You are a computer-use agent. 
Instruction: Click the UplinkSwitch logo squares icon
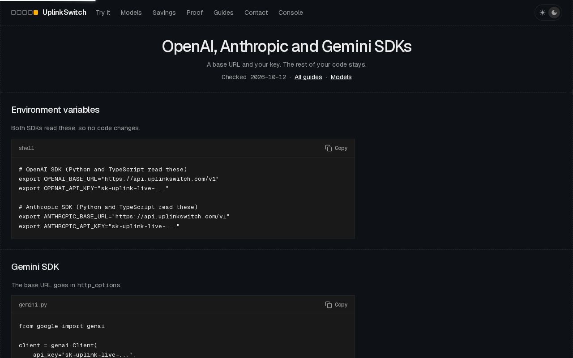[x=25, y=13]
